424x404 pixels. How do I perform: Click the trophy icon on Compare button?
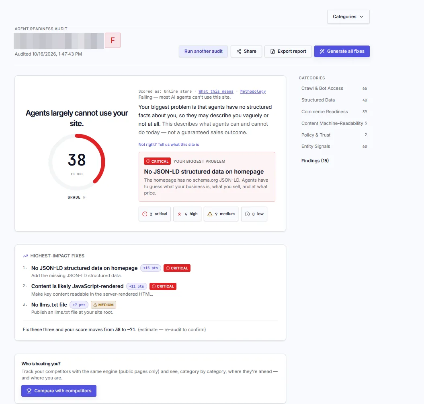coord(29,391)
